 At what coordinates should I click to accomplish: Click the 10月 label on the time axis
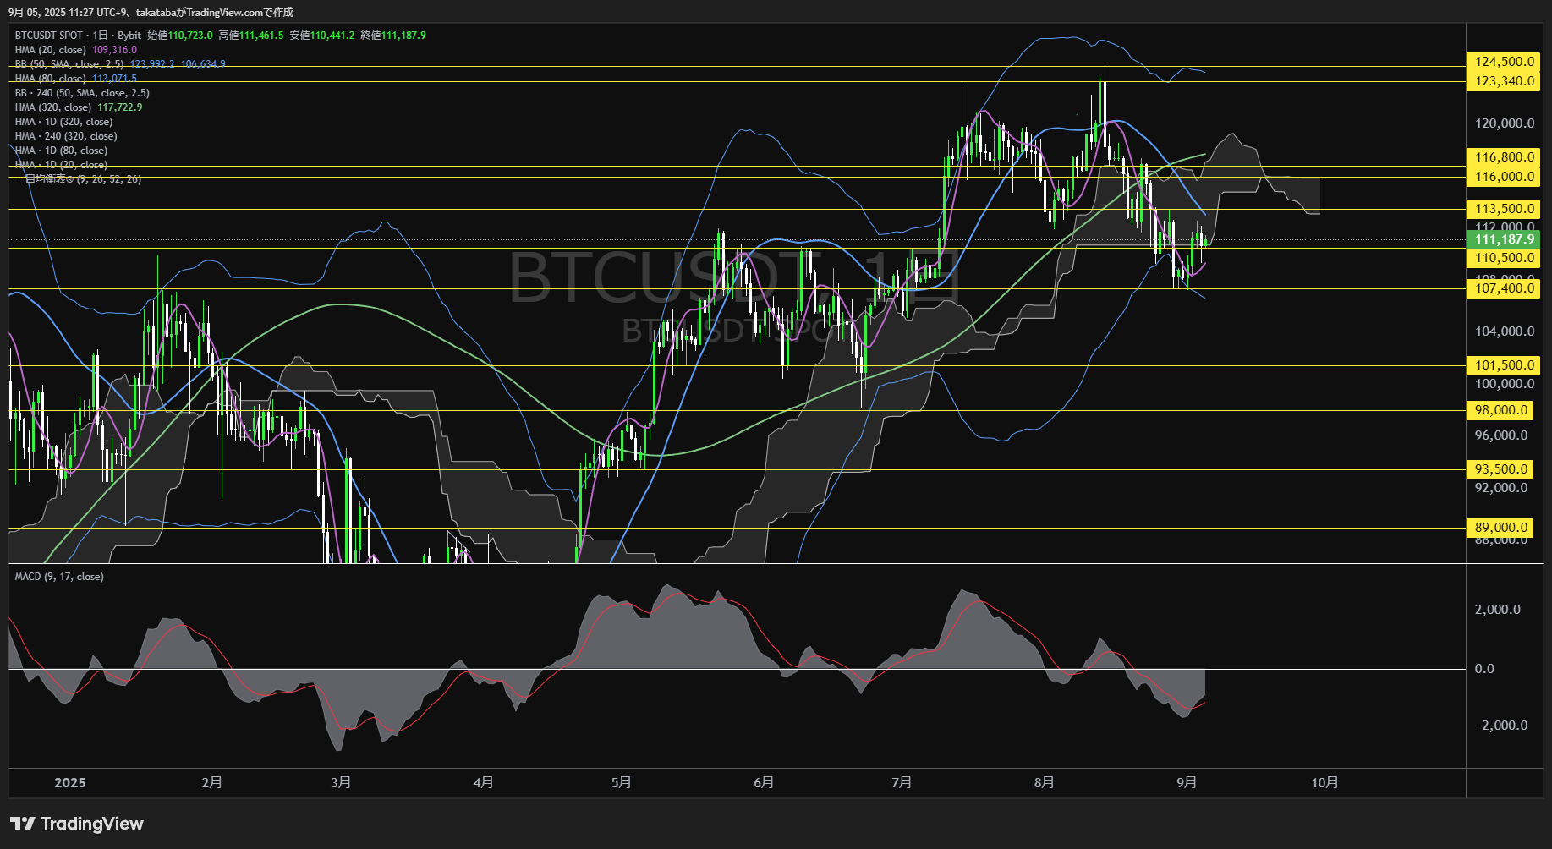[x=1324, y=783]
